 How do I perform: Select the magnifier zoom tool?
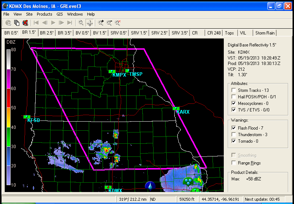81,23
